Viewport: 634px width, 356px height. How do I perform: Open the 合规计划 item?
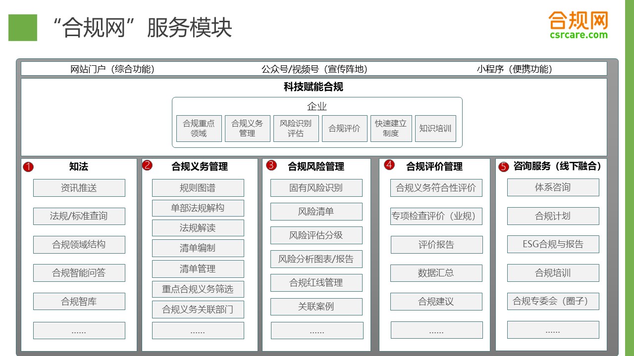[x=553, y=216]
